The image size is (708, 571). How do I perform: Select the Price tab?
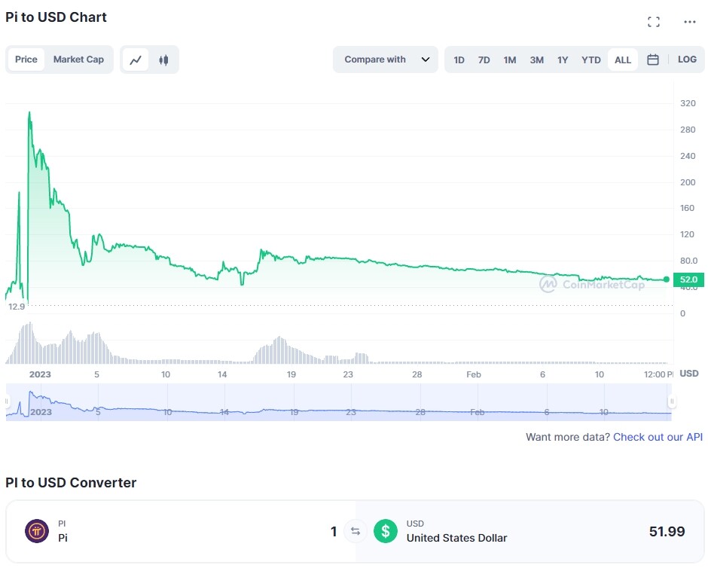tap(26, 60)
